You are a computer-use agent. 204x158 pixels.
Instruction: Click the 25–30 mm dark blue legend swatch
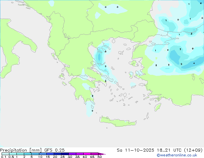click(x=65, y=154)
